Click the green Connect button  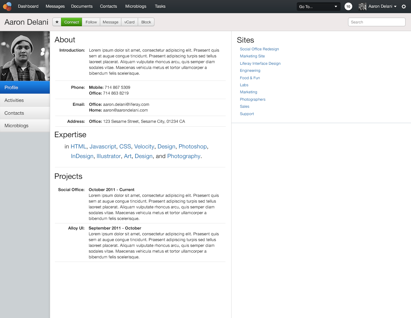coord(71,22)
